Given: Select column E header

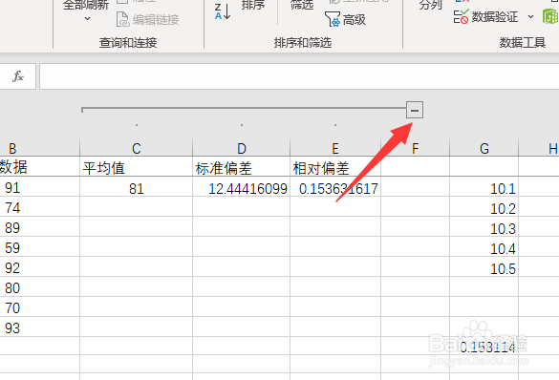Looking at the screenshot, I should (x=335, y=148).
